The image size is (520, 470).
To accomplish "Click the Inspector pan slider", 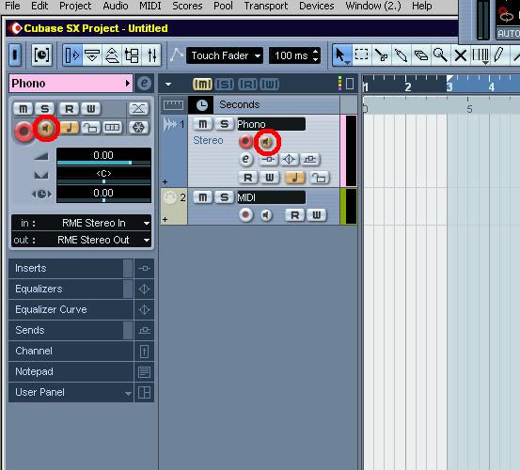I will tap(103, 181).
